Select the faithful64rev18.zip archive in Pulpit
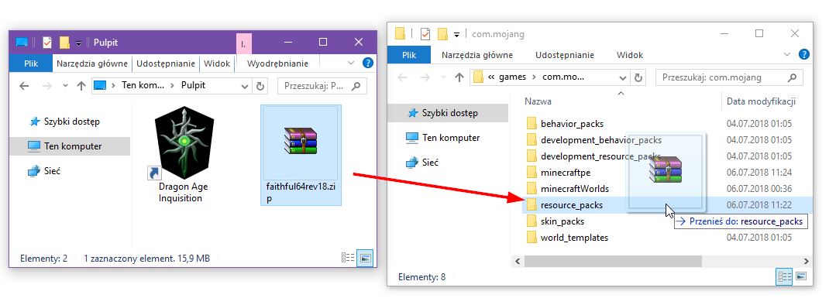The image size is (829, 305). (301, 154)
